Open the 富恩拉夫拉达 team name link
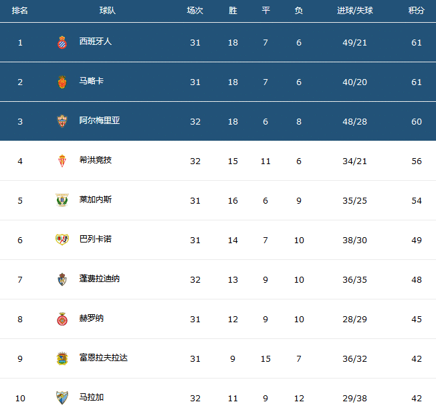 (x=104, y=358)
